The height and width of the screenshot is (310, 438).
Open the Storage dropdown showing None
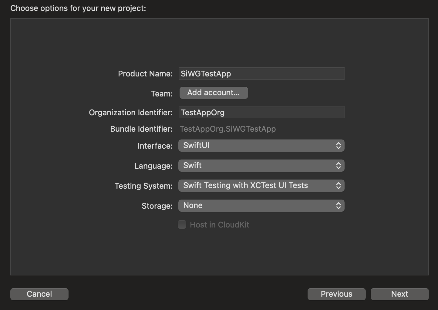coord(261,205)
